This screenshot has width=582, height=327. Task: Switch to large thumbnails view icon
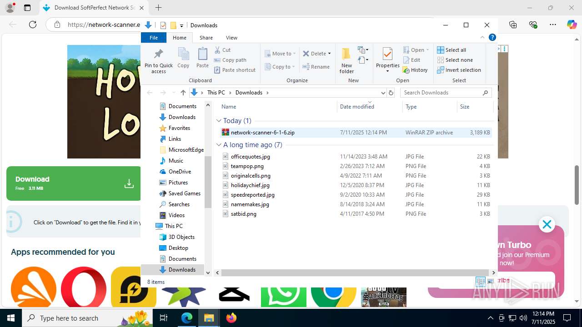[x=490, y=282]
